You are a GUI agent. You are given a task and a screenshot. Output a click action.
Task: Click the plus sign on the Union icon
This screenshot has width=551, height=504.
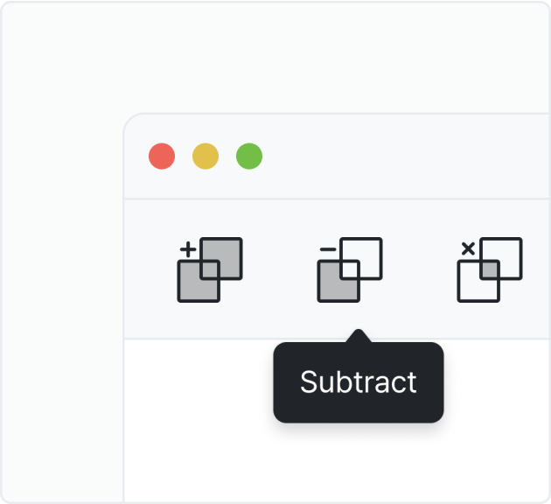point(186,250)
